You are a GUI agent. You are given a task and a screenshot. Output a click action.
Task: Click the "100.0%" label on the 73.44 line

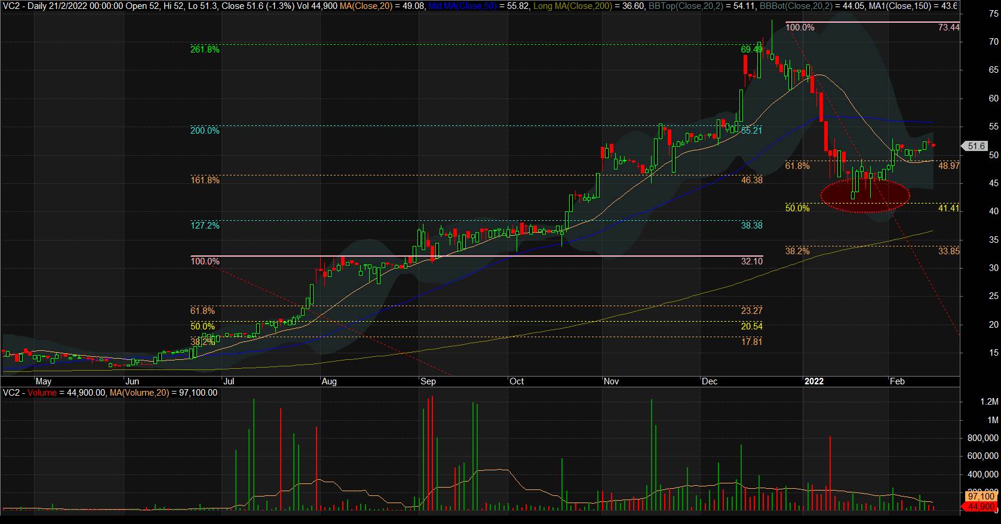[x=800, y=27]
